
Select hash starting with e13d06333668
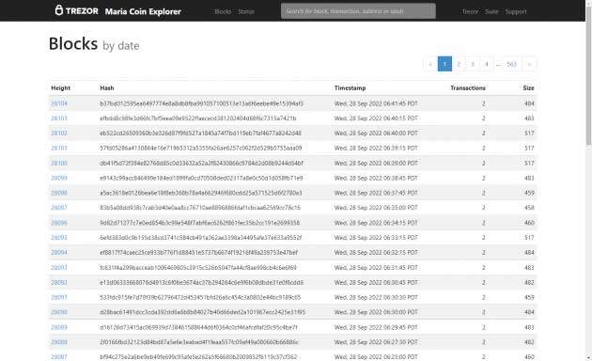pyautogui.click(x=202, y=282)
